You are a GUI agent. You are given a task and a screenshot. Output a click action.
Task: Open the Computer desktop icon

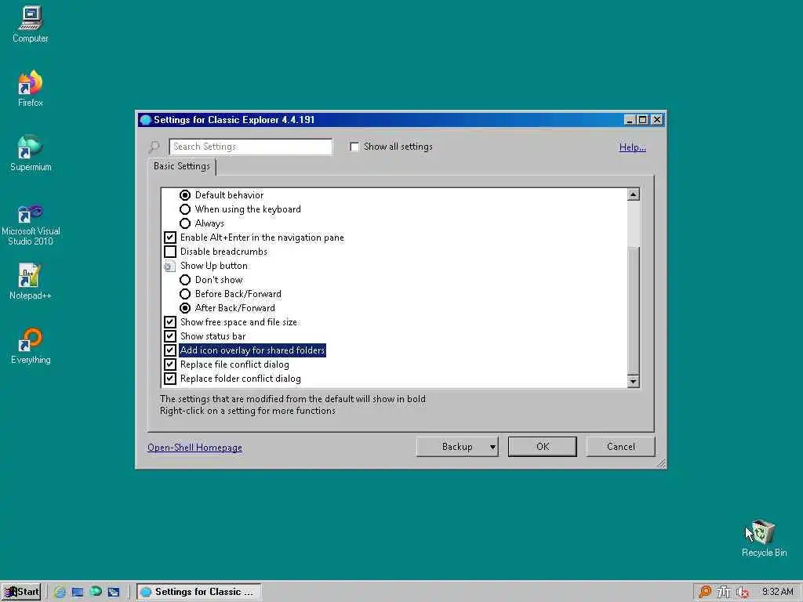(31, 24)
